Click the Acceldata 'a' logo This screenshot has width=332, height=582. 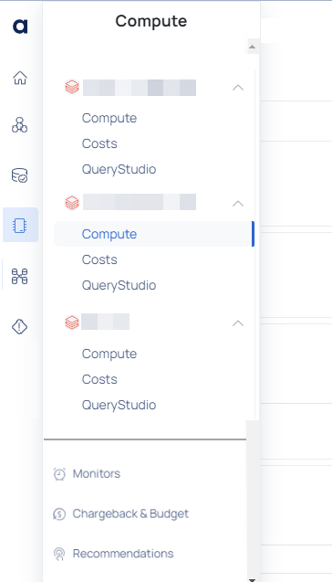point(20,26)
